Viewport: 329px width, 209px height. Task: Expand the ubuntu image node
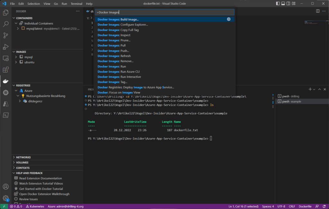pos(16,62)
